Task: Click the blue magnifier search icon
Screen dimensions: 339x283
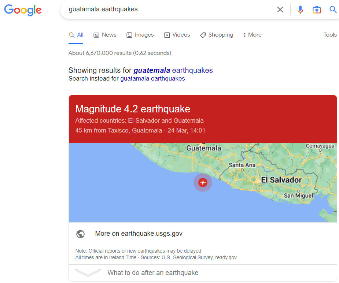Action: [x=333, y=10]
